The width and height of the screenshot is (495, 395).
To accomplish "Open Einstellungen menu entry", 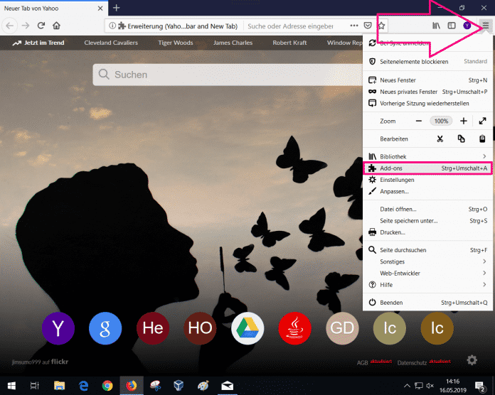I will click(x=397, y=180).
